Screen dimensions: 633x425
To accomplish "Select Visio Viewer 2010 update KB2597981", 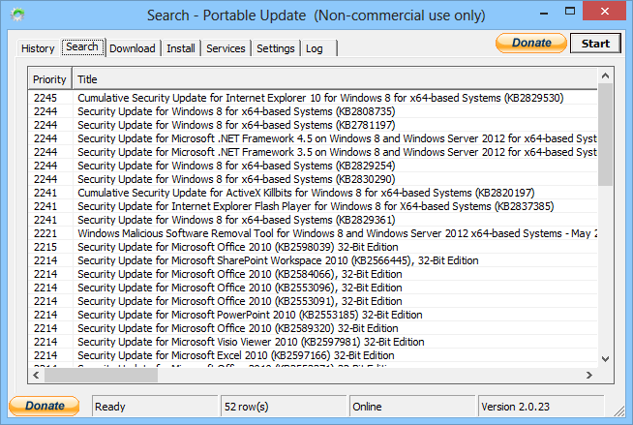I will [313, 342].
